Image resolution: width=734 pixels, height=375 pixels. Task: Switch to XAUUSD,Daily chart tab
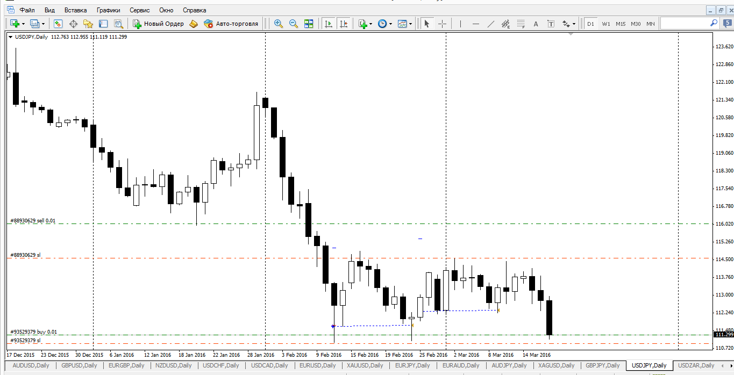click(365, 365)
